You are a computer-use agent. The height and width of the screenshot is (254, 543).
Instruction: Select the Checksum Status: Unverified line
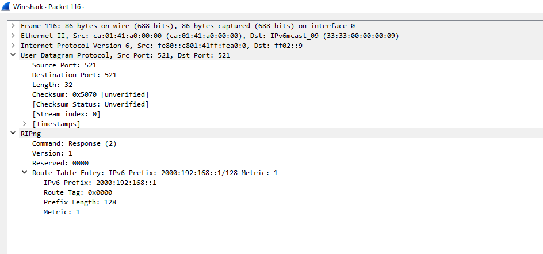pos(90,104)
